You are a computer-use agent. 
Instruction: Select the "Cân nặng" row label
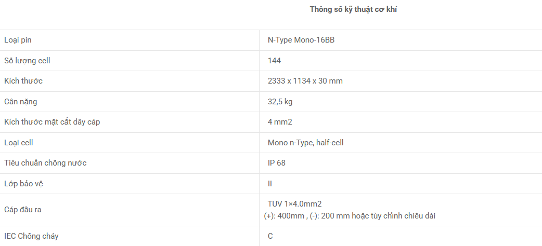point(20,102)
